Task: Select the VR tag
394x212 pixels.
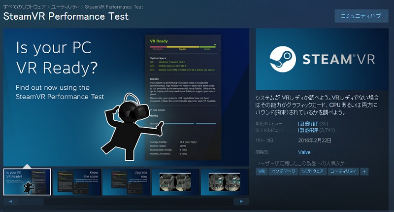Action: [262, 171]
